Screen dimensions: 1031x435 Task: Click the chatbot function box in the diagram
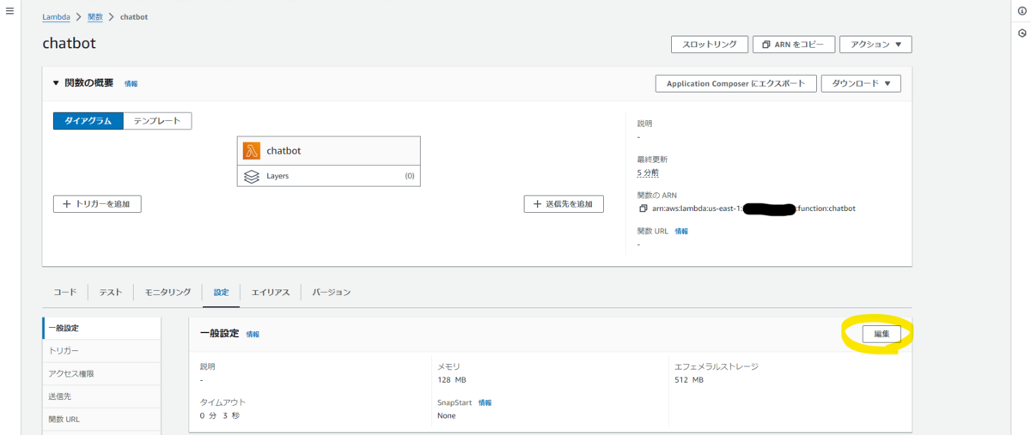pyautogui.click(x=329, y=151)
